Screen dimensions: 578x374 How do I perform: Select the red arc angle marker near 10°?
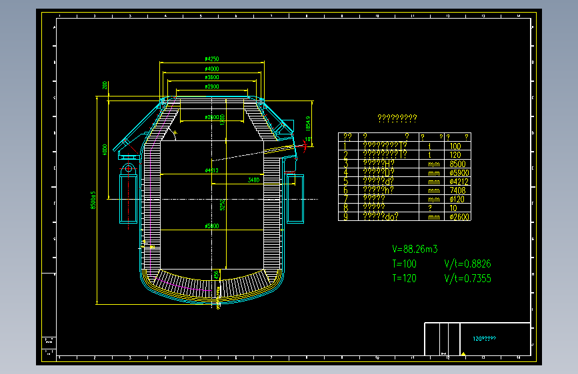tap(305, 146)
